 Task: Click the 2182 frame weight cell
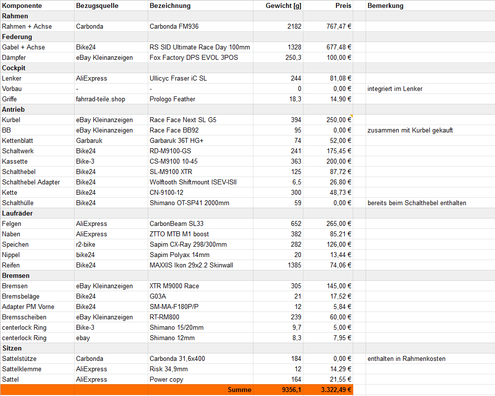pos(278,27)
